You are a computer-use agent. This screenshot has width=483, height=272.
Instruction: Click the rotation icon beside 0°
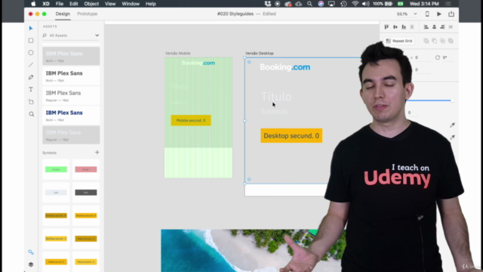tap(438, 57)
